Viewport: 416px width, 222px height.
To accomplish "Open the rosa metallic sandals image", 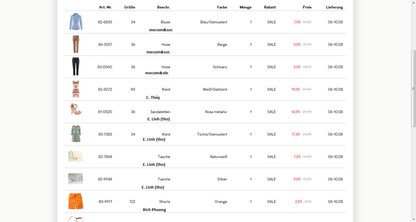I will click(x=76, y=109).
